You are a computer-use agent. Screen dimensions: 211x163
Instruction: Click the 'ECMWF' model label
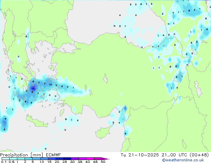coord(54,155)
